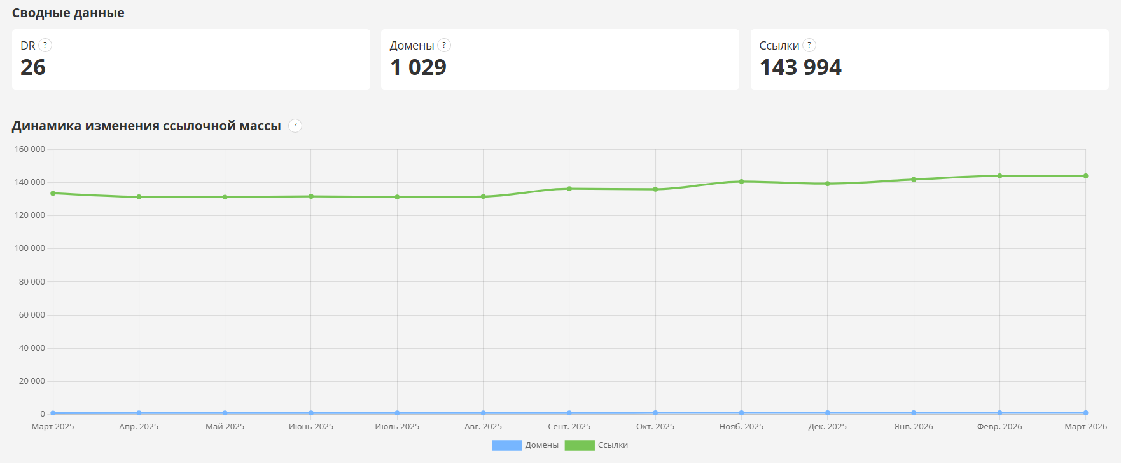1121x463 pixels.
Task: Click the green Ссылки point at Дек. 2025
Action: click(828, 184)
